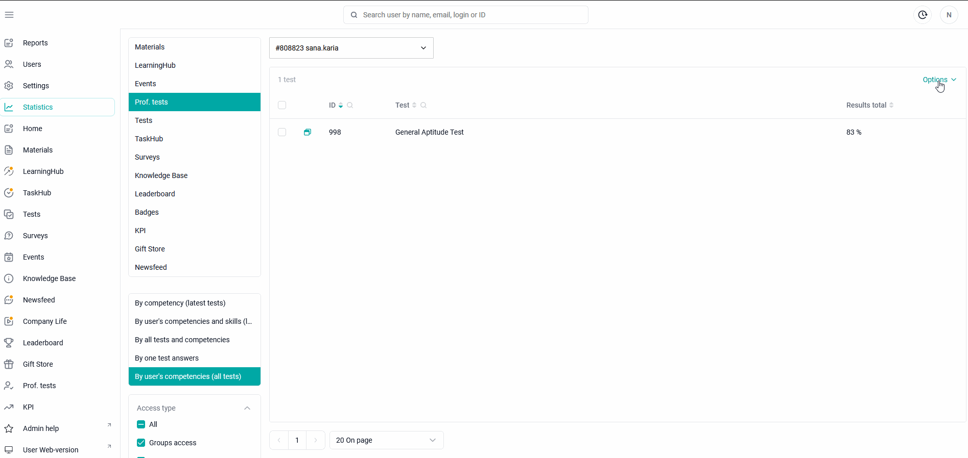Click the Events calendar icon in sidebar
The height and width of the screenshot is (458, 968).
9,257
